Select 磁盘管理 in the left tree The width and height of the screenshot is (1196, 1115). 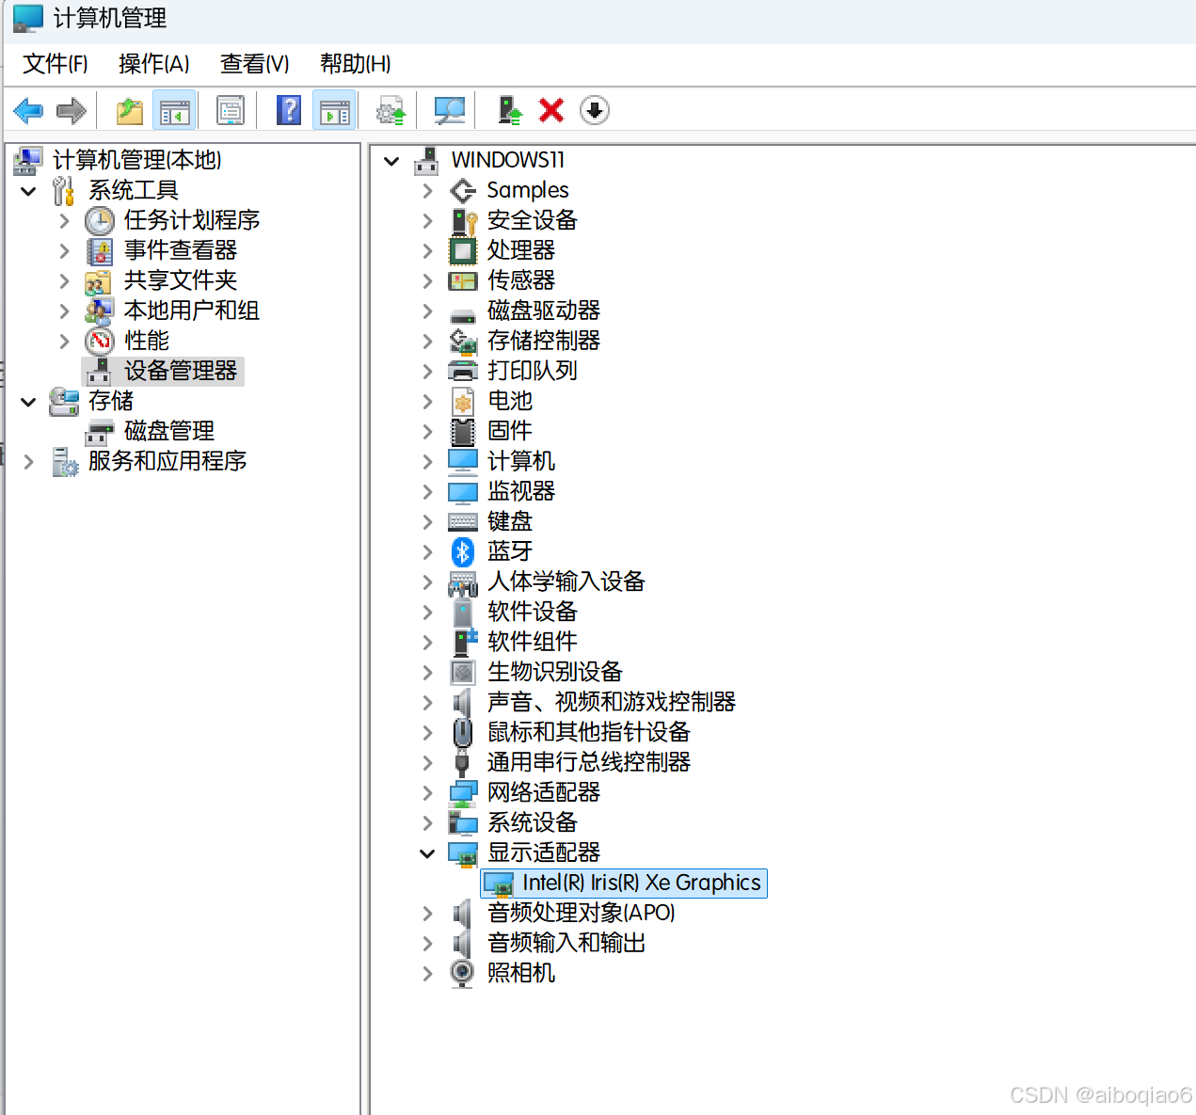pyautogui.click(x=169, y=431)
